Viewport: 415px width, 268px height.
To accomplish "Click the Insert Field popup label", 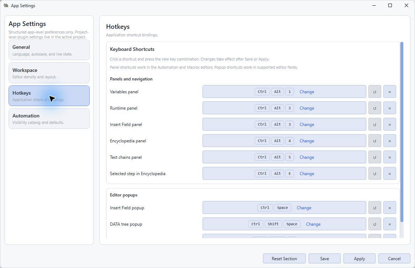I will [x=127, y=208].
